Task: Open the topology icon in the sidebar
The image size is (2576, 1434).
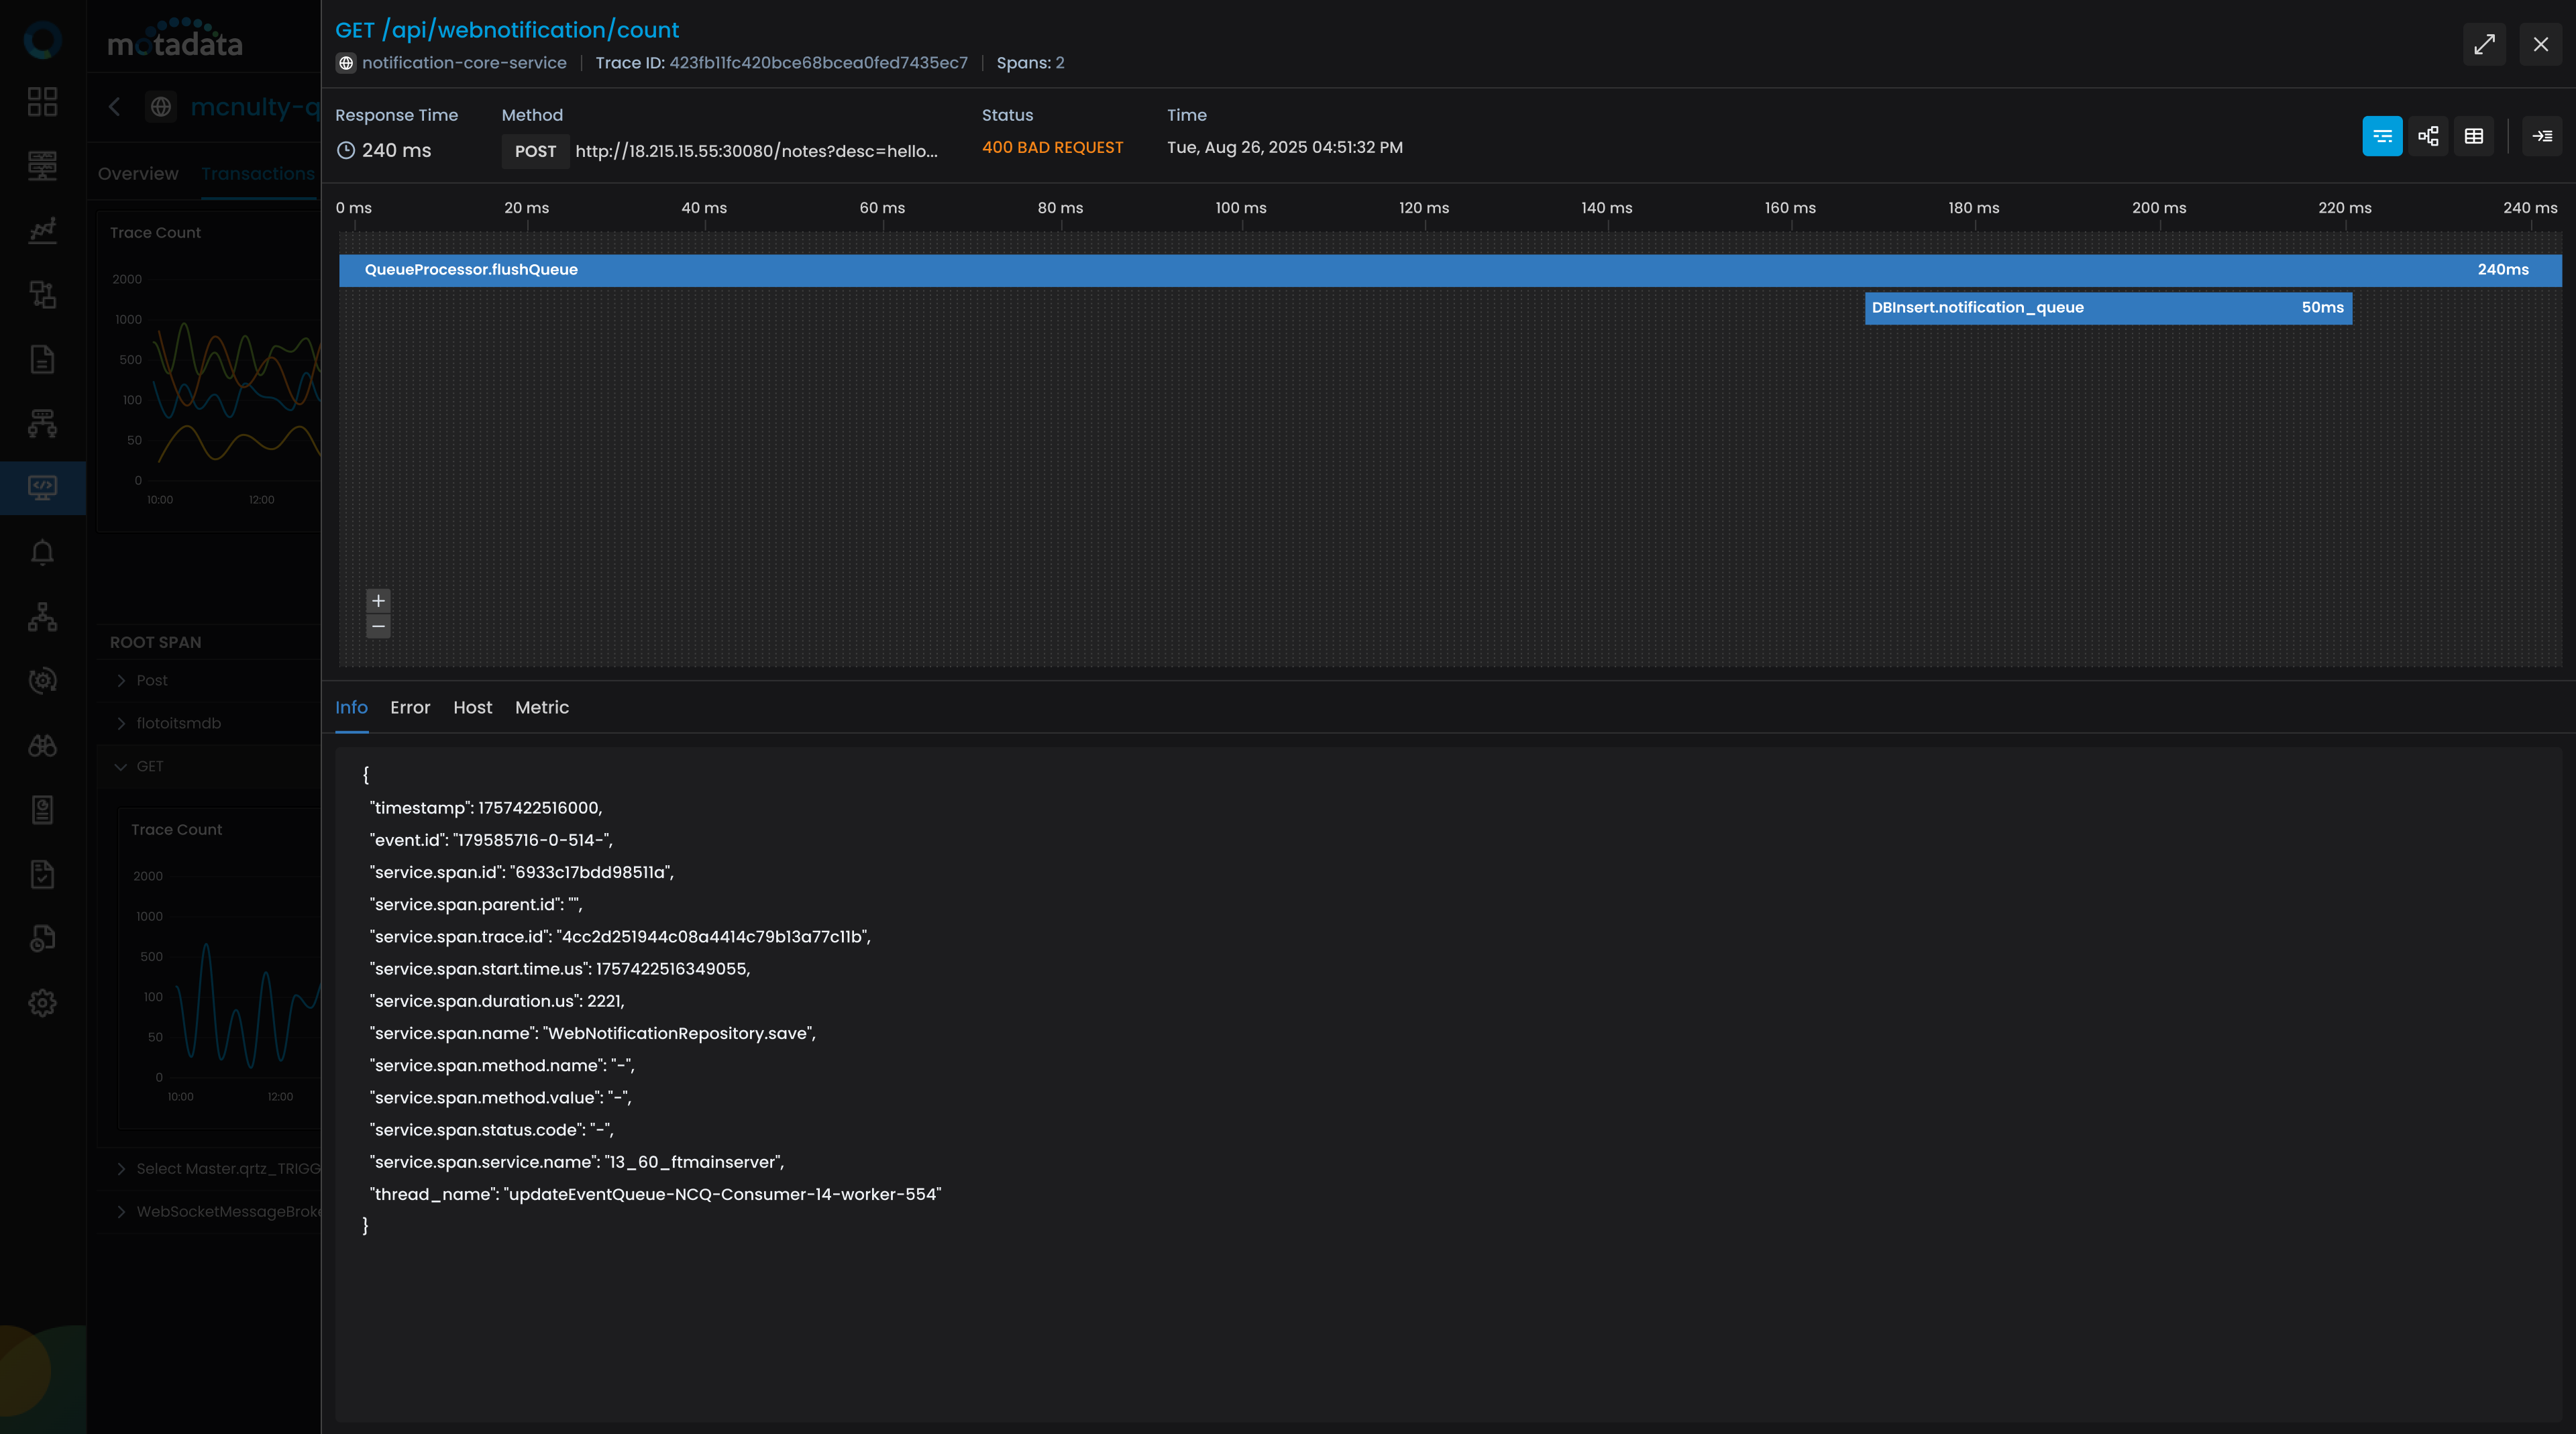Action: (42, 617)
